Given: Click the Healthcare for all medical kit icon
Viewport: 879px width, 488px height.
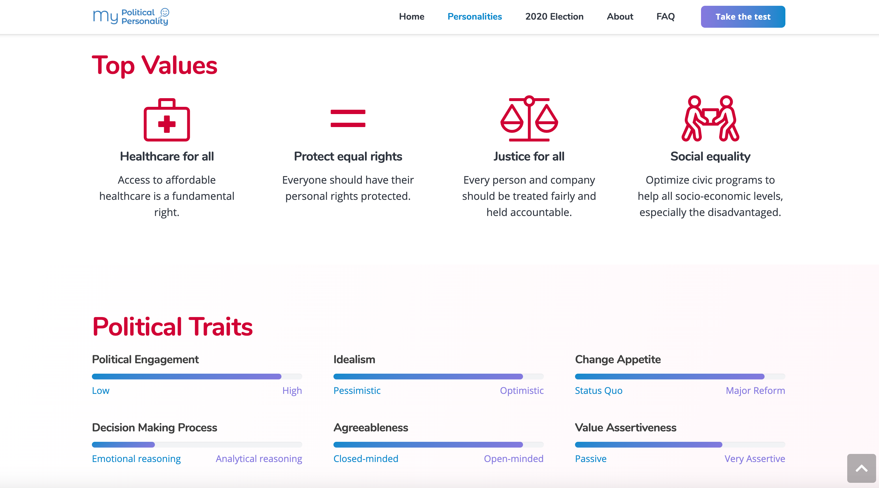Looking at the screenshot, I should click(166, 120).
